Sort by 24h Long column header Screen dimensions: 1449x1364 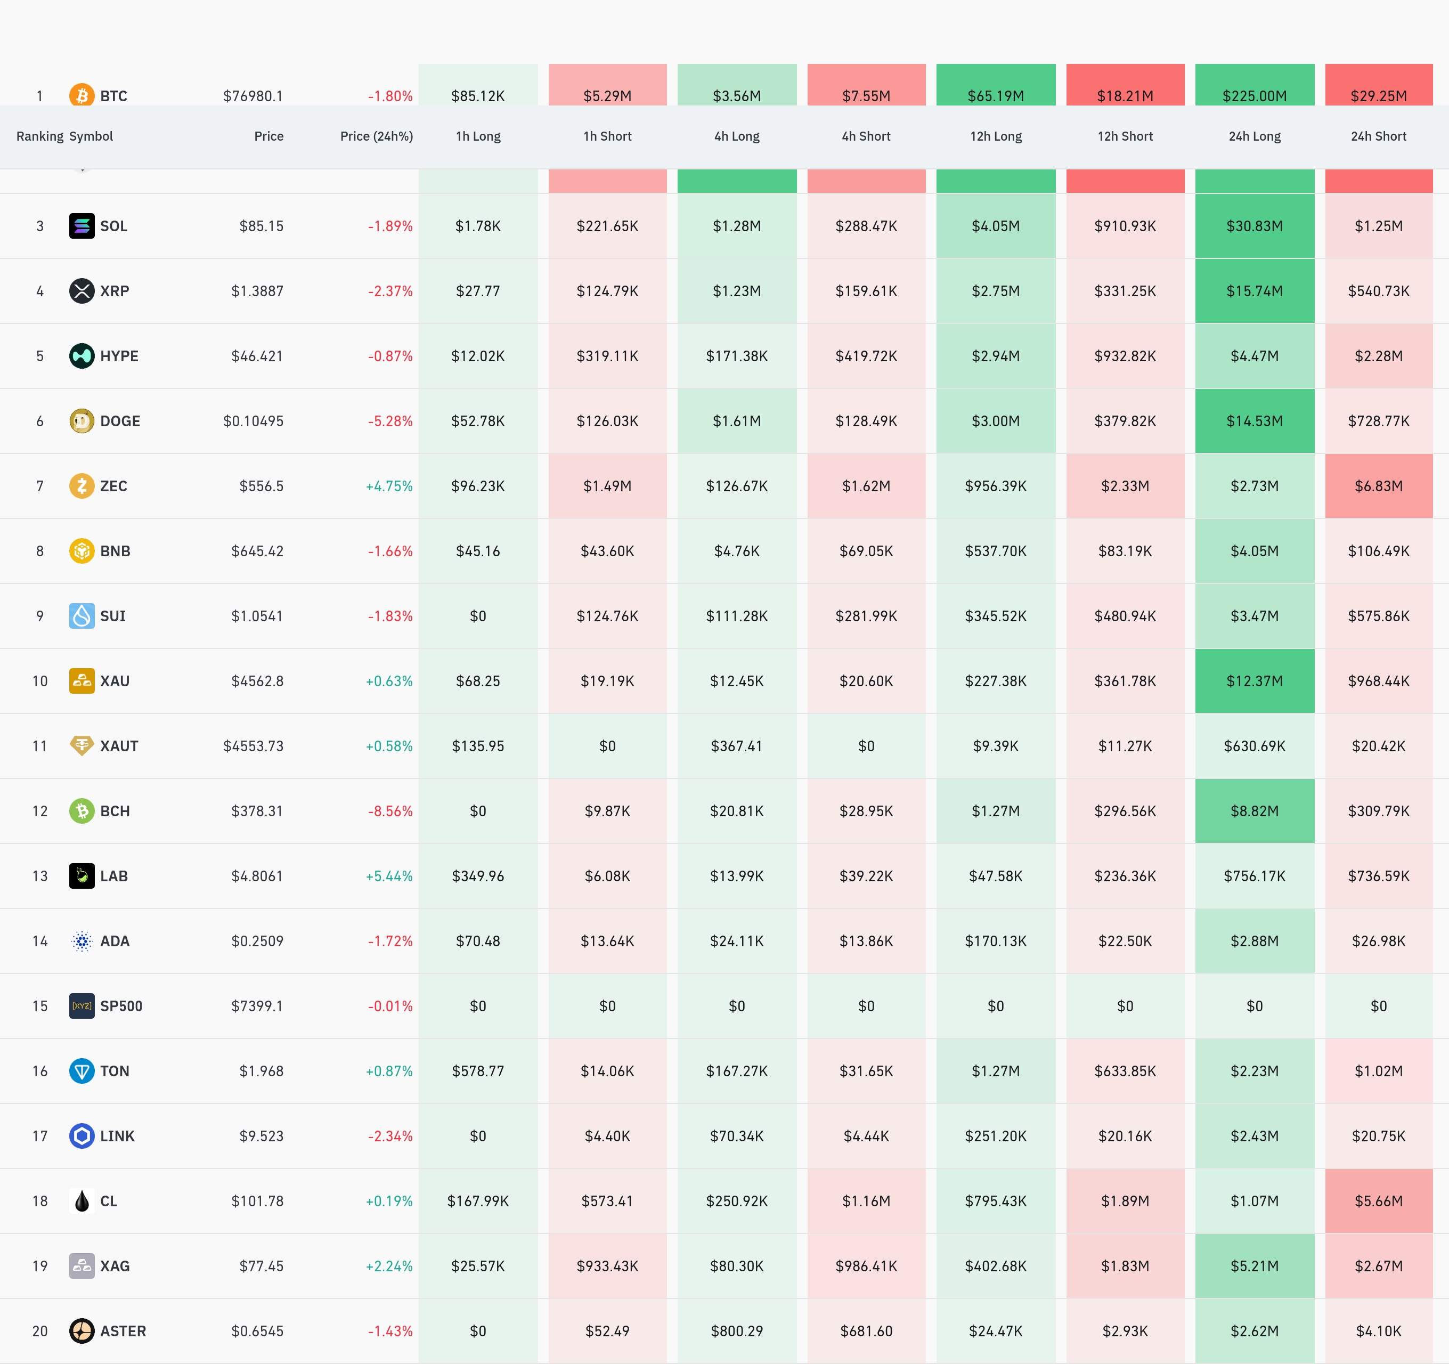[1255, 136]
